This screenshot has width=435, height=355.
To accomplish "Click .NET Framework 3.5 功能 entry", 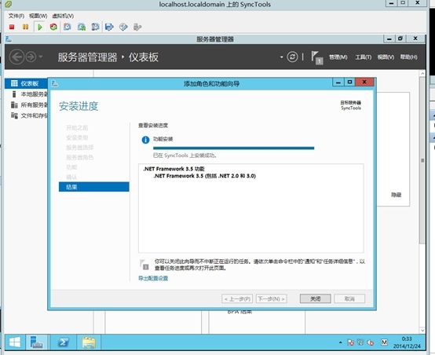I will (x=174, y=169).
